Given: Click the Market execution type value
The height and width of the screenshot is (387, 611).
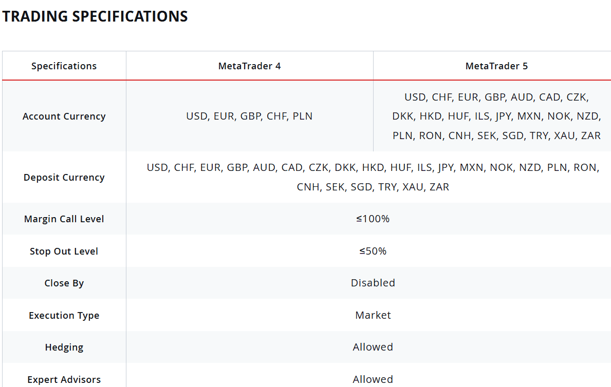Looking at the screenshot, I should pos(373,315).
